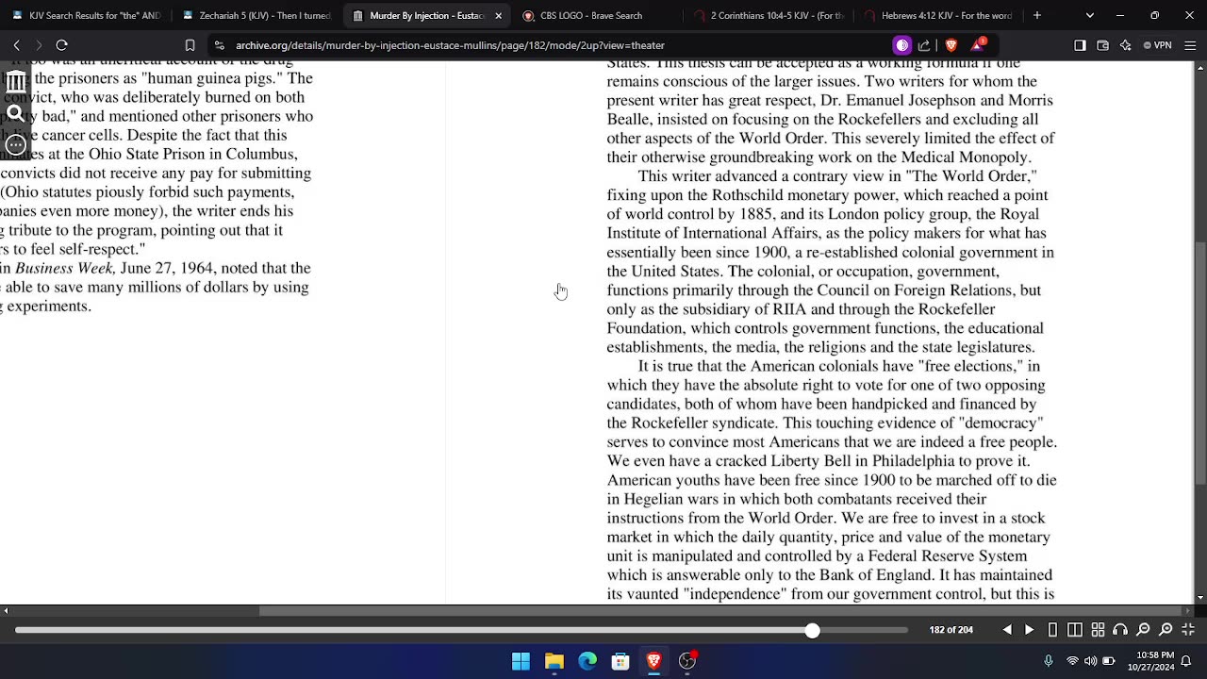Switch to one-page view
Viewport: 1207px width, 679px height.
(1053, 630)
